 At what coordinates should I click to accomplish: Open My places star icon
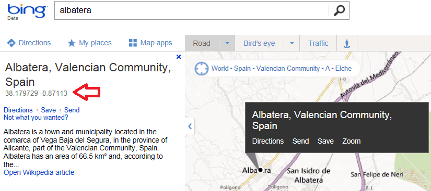coord(72,43)
